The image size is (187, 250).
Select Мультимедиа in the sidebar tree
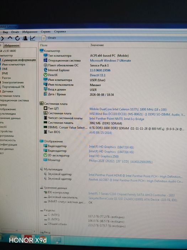[8, 114]
